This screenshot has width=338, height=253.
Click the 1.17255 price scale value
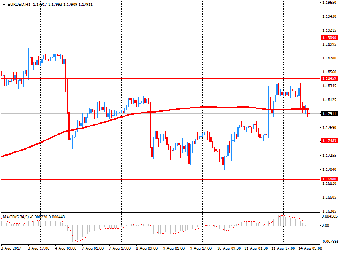330,155
